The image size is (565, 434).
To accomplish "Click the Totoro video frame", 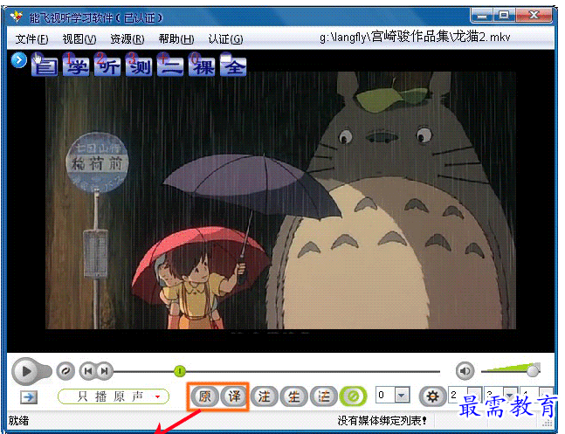I will (280, 201).
